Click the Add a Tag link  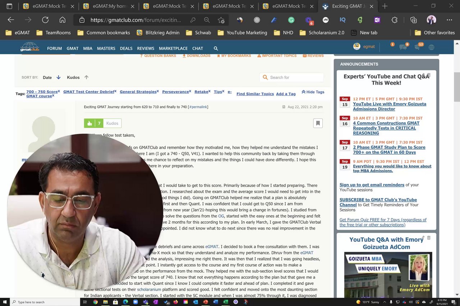point(286,94)
